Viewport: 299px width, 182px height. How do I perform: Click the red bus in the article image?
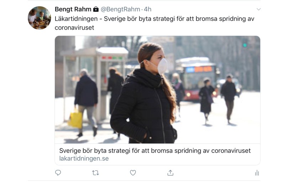tap(196, 79)
